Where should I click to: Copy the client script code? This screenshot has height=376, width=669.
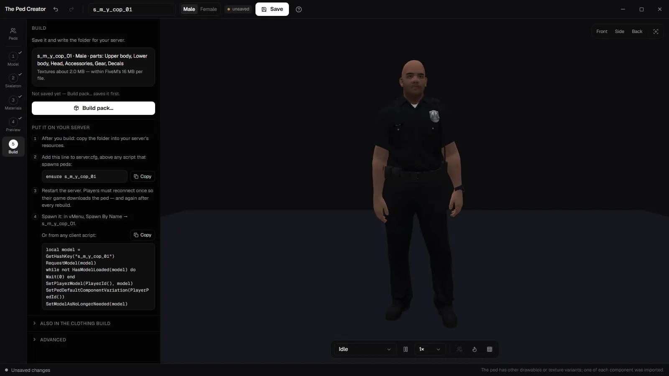tap(143, 235)
